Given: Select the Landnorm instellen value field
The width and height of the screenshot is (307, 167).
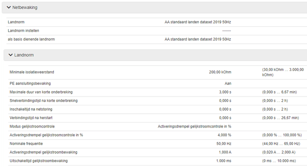Looking at the screenshot, I should tap(226, 31).
